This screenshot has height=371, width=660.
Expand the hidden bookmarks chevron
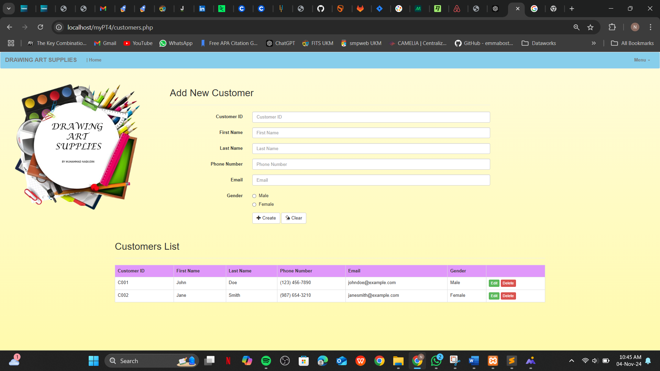click(594, 43)
